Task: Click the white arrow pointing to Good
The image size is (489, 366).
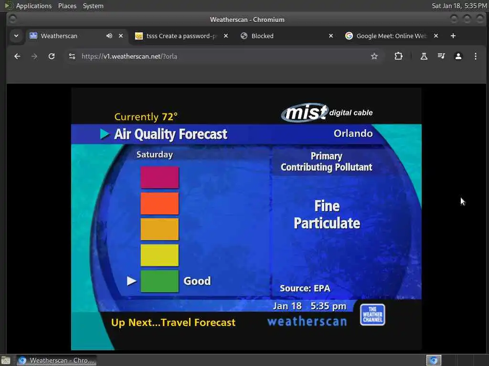Action: [132, 281]
